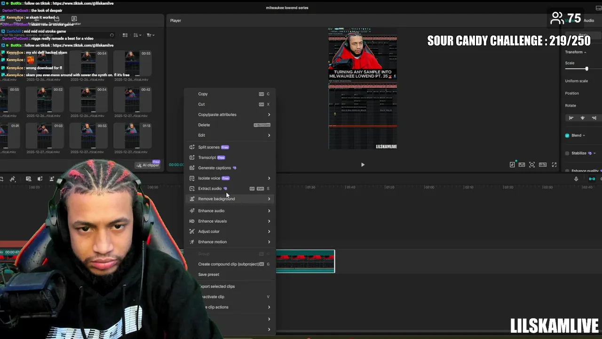This screenshot has height=339, width=602.
Task: Open the media filter dropdown
Action: [150, 35]
